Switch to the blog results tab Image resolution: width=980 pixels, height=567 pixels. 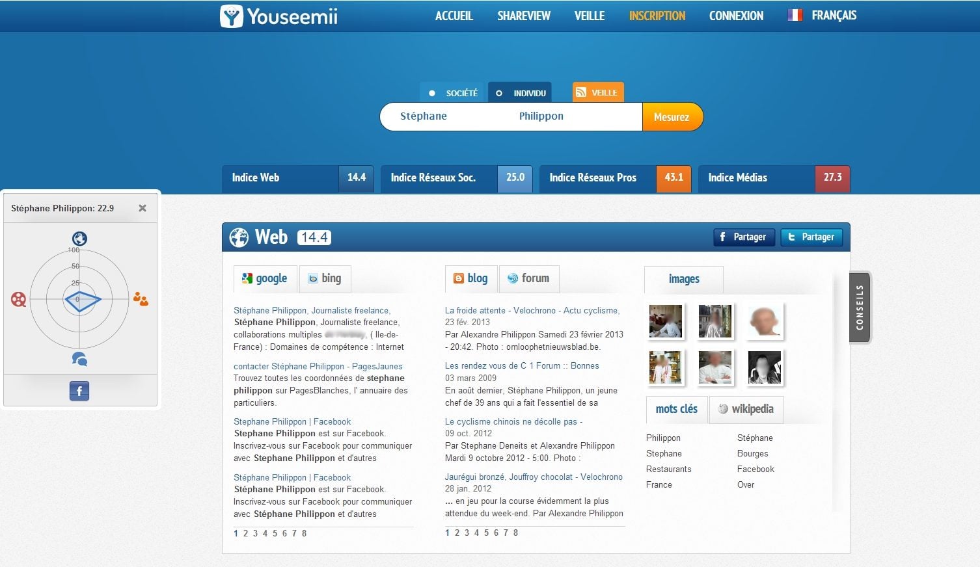point(470,279)
